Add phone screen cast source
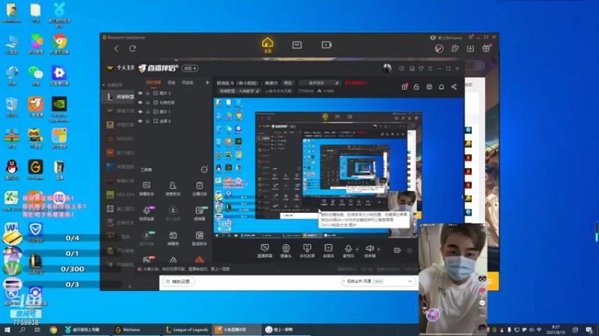 tap(307, 251)
